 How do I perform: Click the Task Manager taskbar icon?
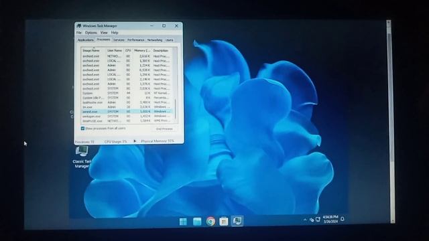[x=237, y=221]
